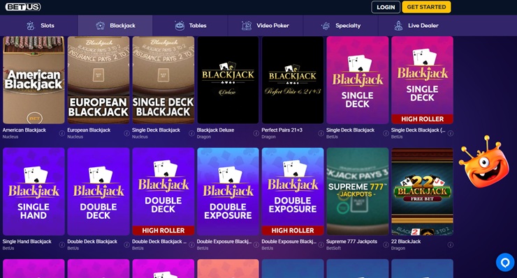Show info for 22 BlackJack
The height and width of the screenshot is (278, 517).
(x=451, y=245)
